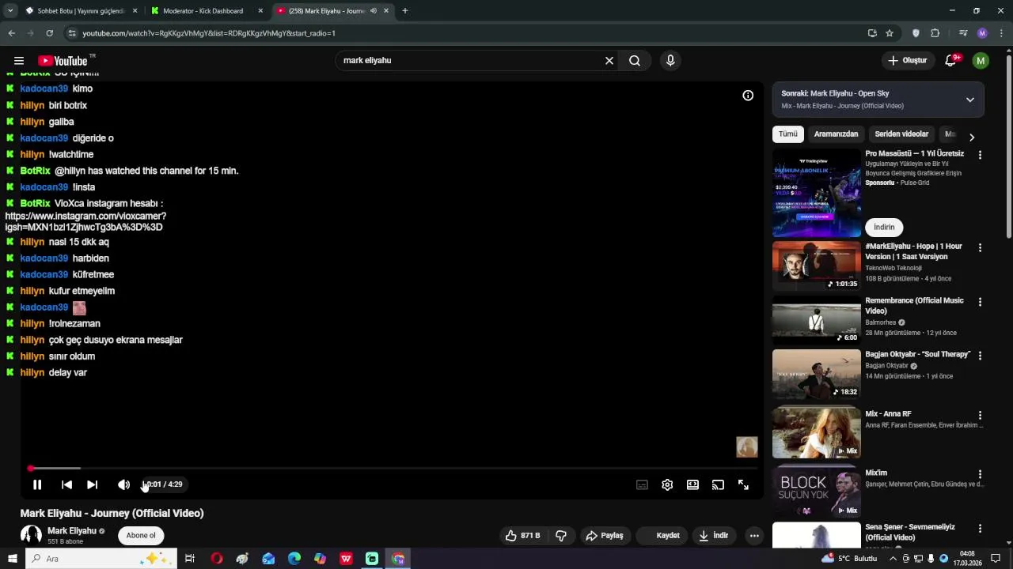Open YouTube notifications bell

pyautogui.click(x=951, y=61)
